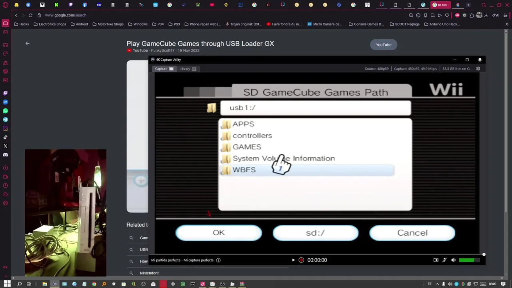Switch to the Capture tab
512x288 pixels.
point(164,69)
